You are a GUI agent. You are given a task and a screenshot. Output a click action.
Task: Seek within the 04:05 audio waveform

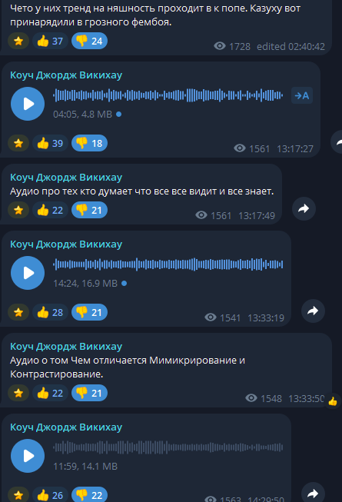pyautogui.click(x=168, y=95)
